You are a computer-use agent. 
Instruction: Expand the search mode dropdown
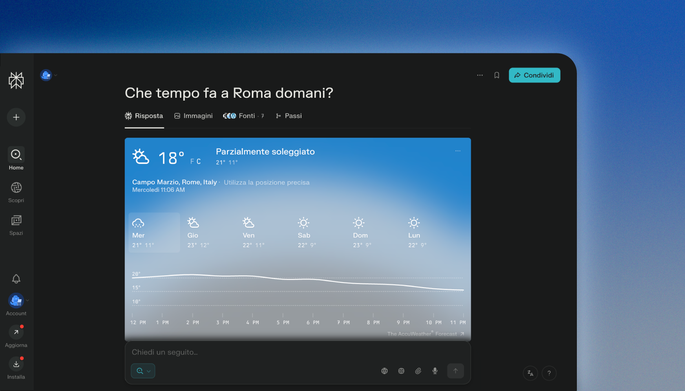pos(143,371)
